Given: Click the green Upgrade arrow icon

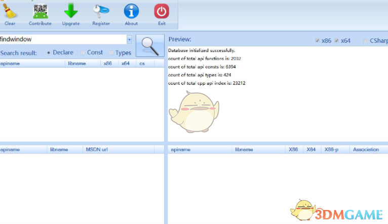Looking at the screenshot, I should tap(71, 11).
